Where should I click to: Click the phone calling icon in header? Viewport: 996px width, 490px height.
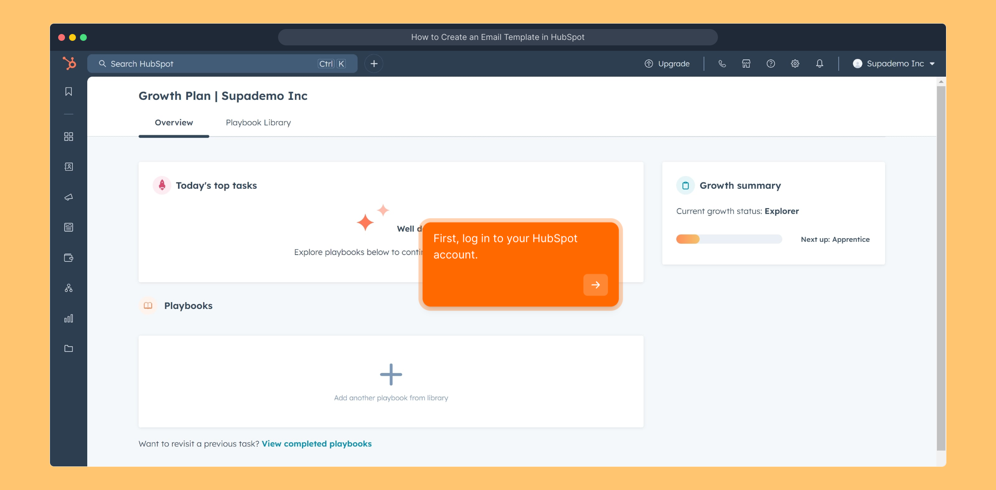[722, 64]
